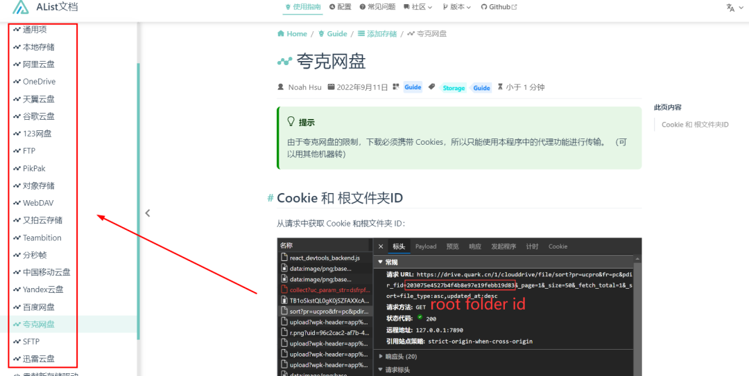This screenshot has height=376, width=749.
Task: Click the Guide breadcrumb lightbulb icon
Action: click(322, 33)
